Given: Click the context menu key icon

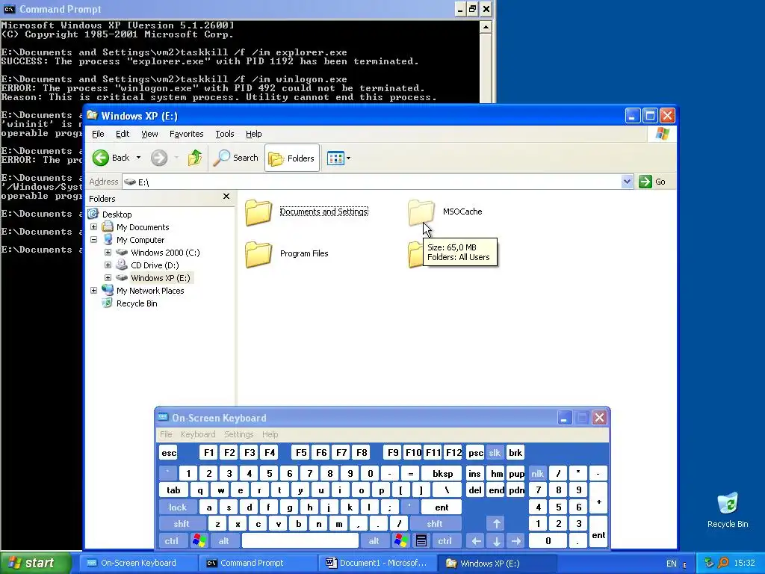Looking at the screenshot, I should [x=421, y=541].
